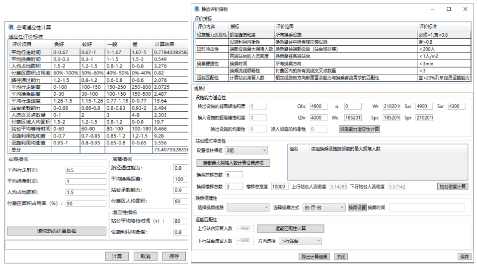The height and width of the screenshot is (268, 477).
Task: Select the 平均行走时间 row in evaluation table
Action: 98,52
